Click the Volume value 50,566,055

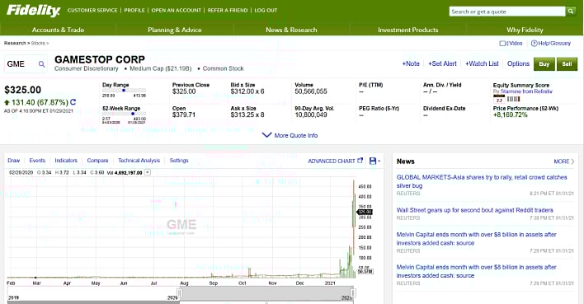tap(311, 91)
